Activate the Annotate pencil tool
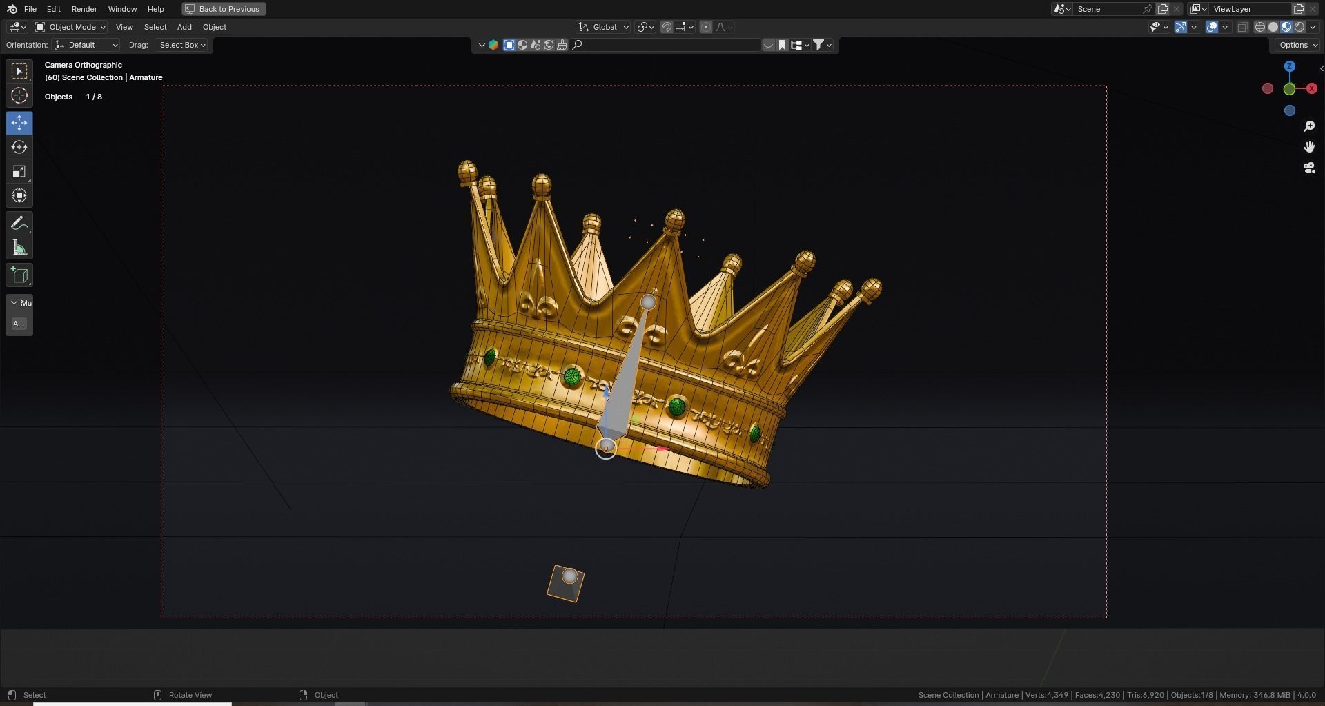Screen dimensions: 1325x706 [x=19, y=223]
